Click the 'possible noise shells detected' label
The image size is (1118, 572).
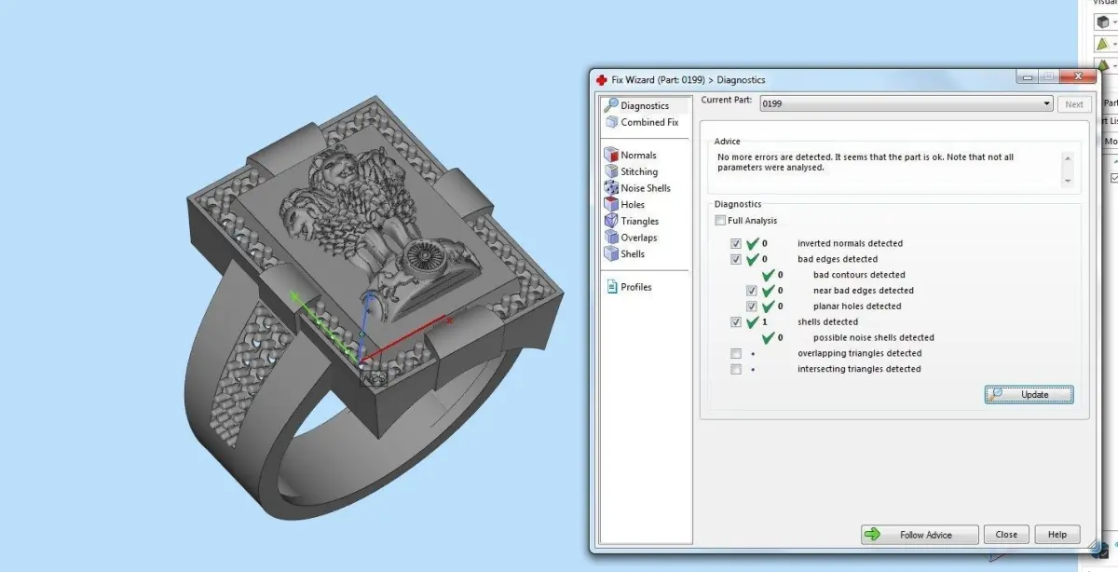[x=873, y=338]
